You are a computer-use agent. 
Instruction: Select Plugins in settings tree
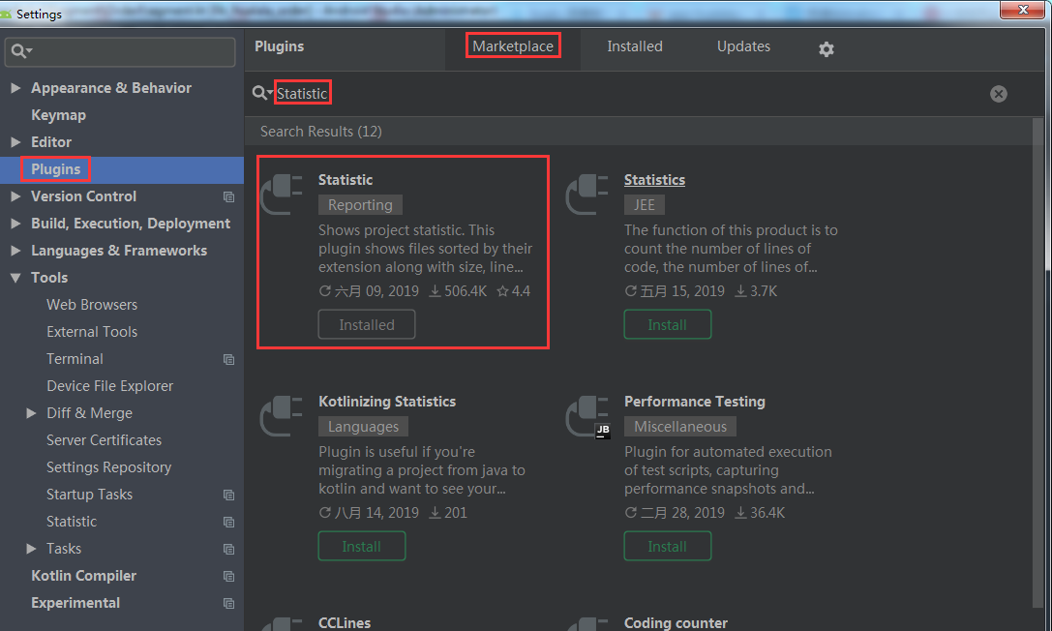[x=56, y=169]
